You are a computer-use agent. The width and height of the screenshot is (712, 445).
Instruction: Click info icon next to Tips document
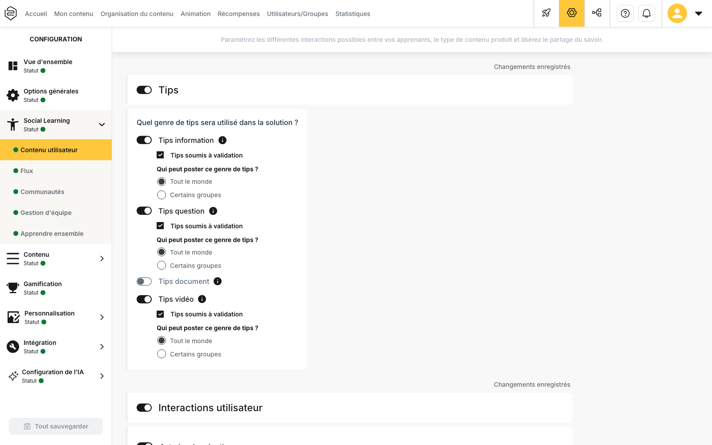click(x=218, y=281)
